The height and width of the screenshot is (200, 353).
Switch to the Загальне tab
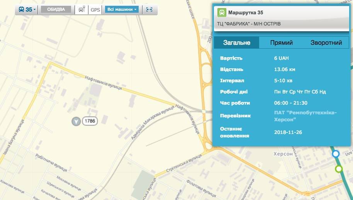click(x=237, y=42)
